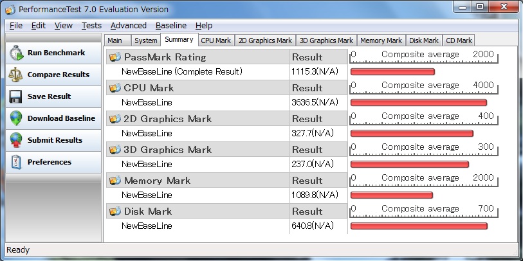Click the CPU Mark red result bar
This screenshot has width=523, height=261.
[419, 103]
